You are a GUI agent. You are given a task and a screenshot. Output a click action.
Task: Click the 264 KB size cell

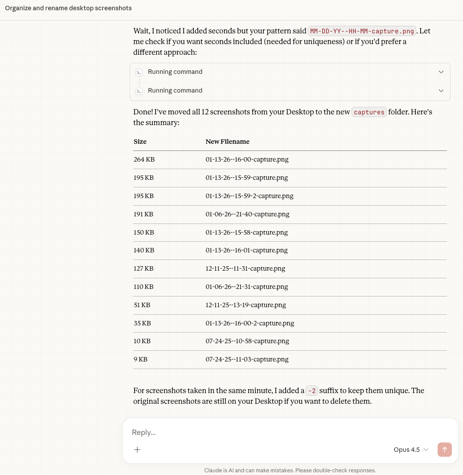144,159
